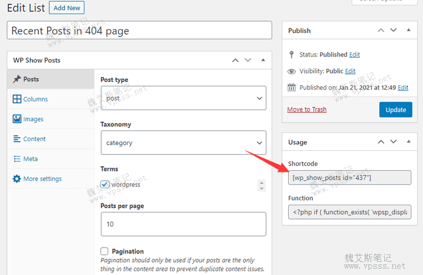Collapse the Publish panel

pos(409,30)
